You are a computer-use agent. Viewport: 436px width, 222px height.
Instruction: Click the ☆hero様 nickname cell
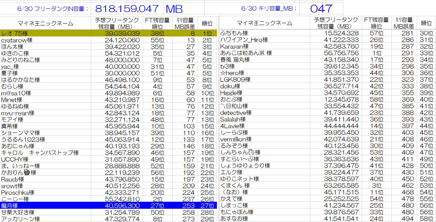(264, 73)
